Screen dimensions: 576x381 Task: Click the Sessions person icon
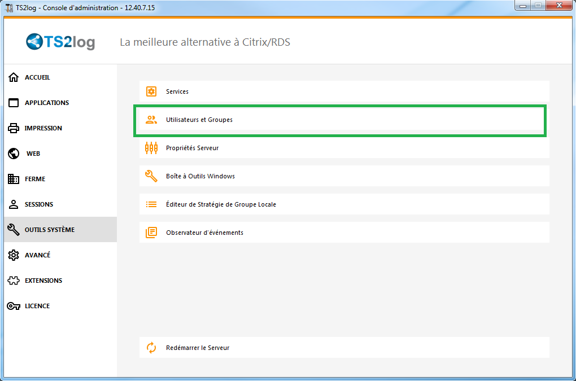coord(14,204)
